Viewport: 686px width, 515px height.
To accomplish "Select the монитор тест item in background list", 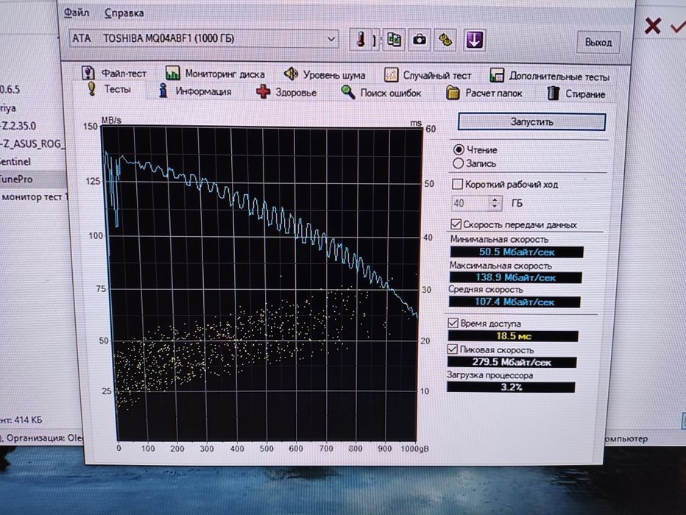I will (34, 197).
